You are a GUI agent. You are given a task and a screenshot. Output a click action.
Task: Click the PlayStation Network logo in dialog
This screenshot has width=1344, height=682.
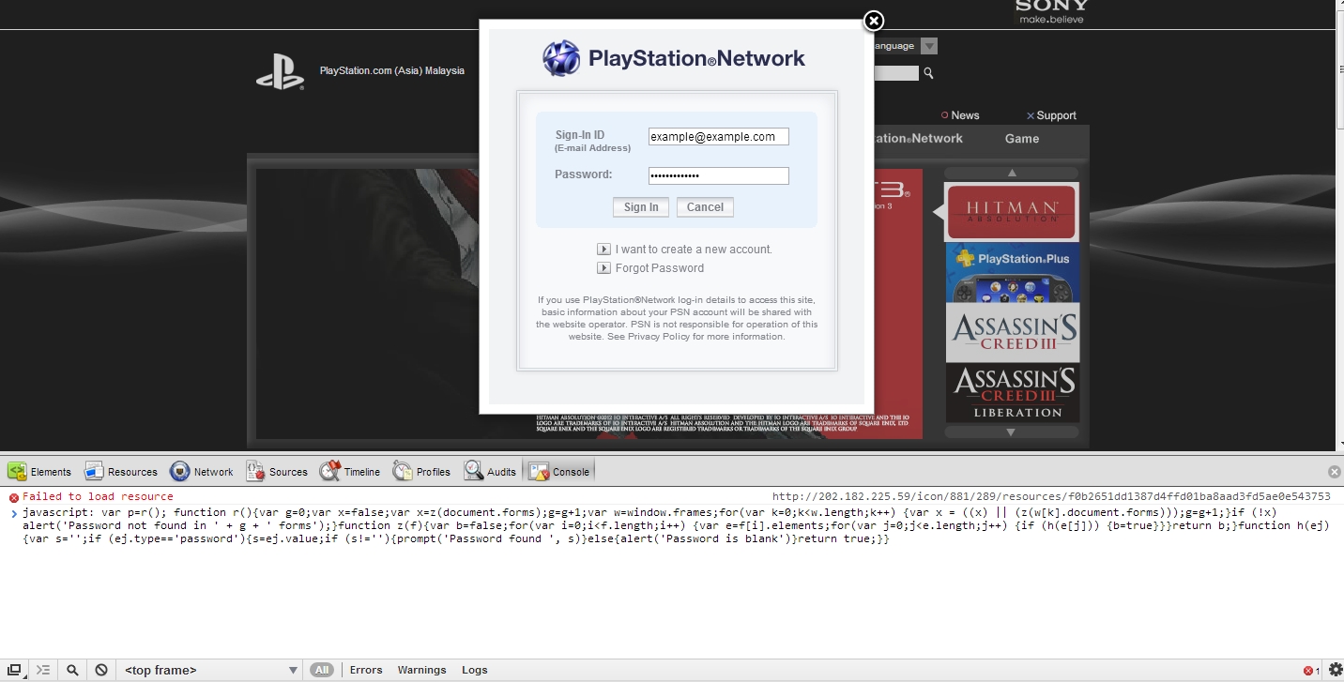pos(674,58)
